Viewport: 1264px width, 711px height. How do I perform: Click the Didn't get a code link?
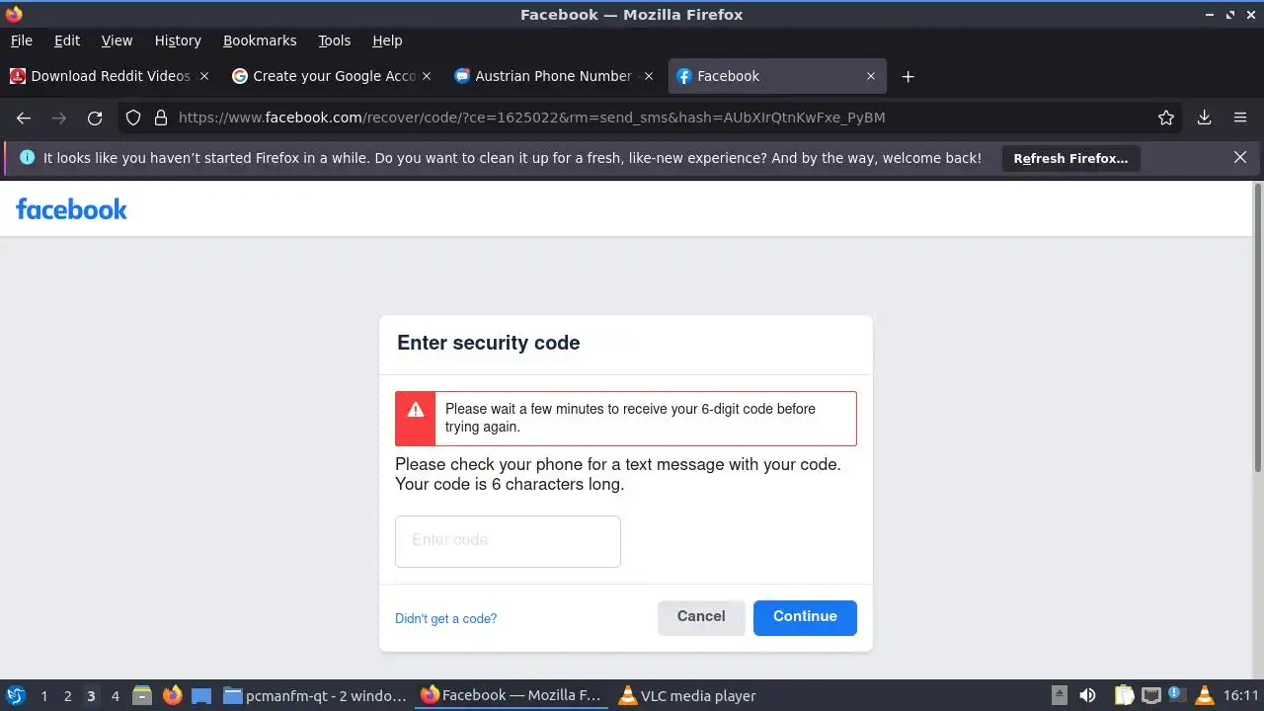coord(445,618)
